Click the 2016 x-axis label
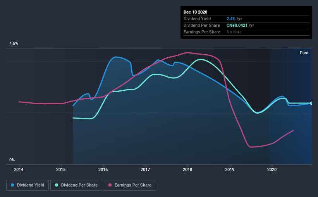 (103, 169)
